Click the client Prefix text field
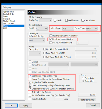Image resolution: width=102 pixels, height=109 pixels. pos(59,69)
